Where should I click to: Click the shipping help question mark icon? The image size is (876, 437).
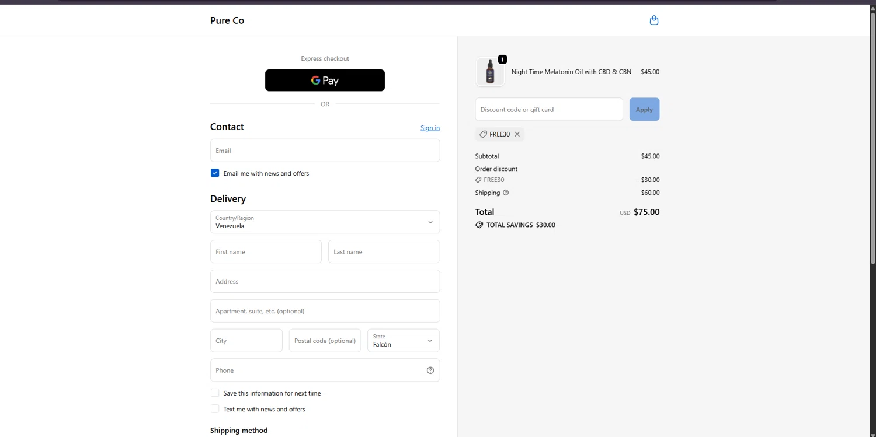[x=506, y=193]
